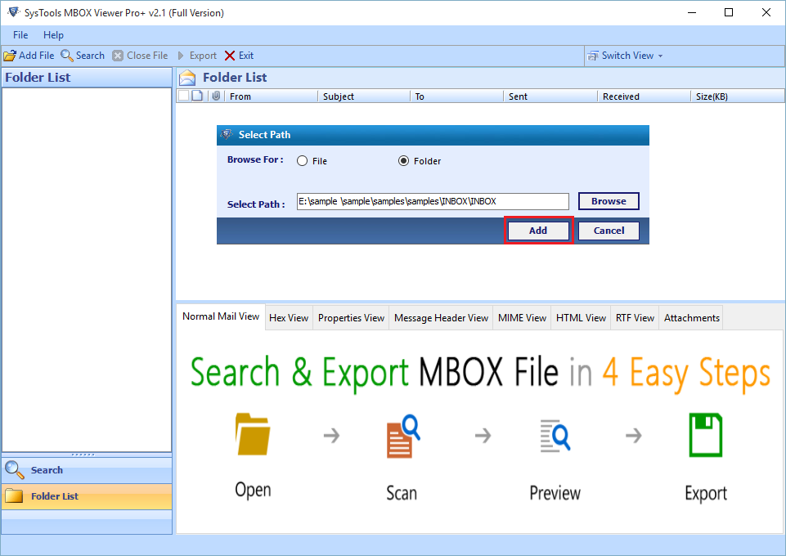Sort by the To column header
Image resolution: width=786 pixels, height=556 pixels.
pyautogui.click(x=456, y=96)
